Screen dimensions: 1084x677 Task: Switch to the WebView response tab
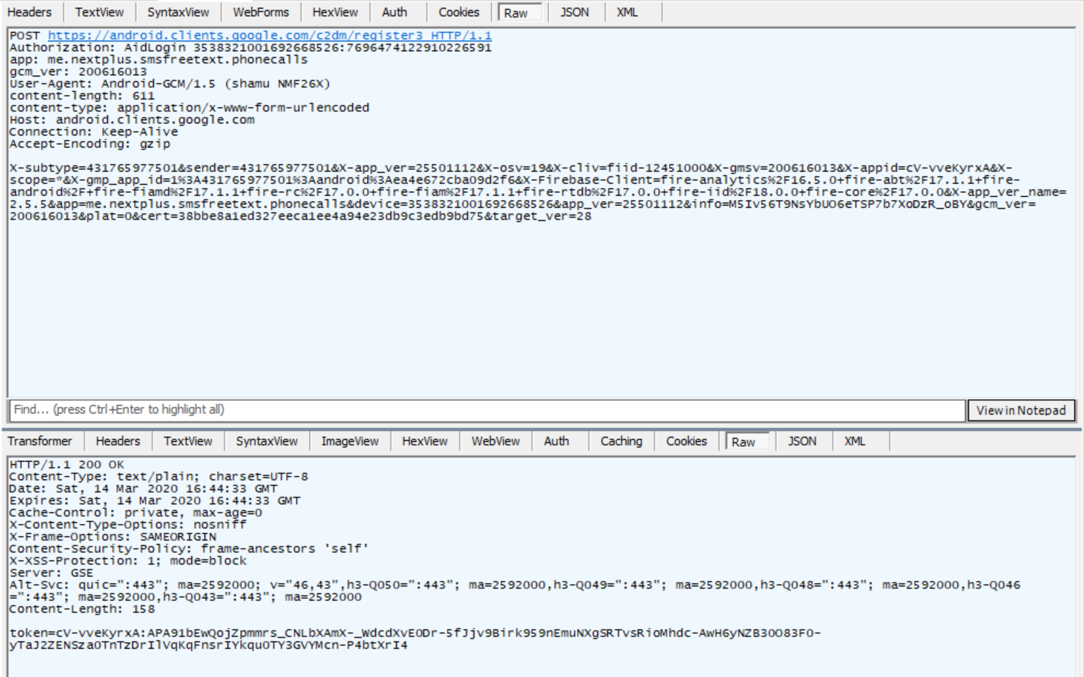click(496, 441)
